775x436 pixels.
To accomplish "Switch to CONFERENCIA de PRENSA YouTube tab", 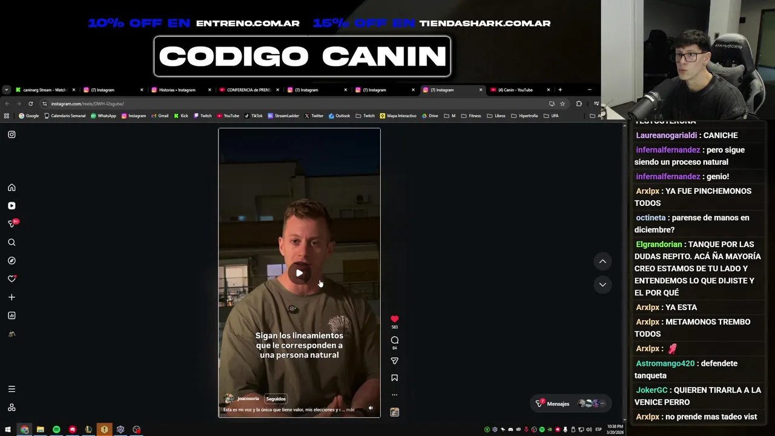I will (248, 90).
